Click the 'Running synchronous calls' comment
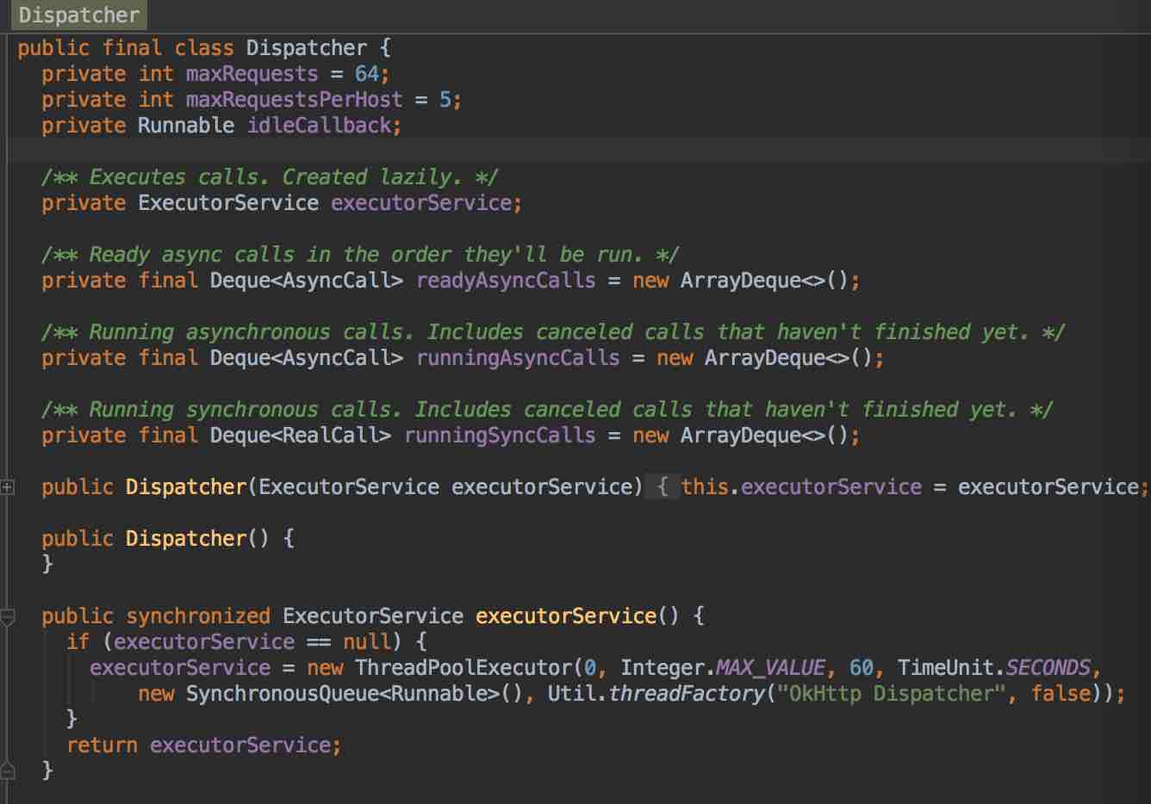The height and width of the screenshot is (804, 1151). [x=547, y=410]
